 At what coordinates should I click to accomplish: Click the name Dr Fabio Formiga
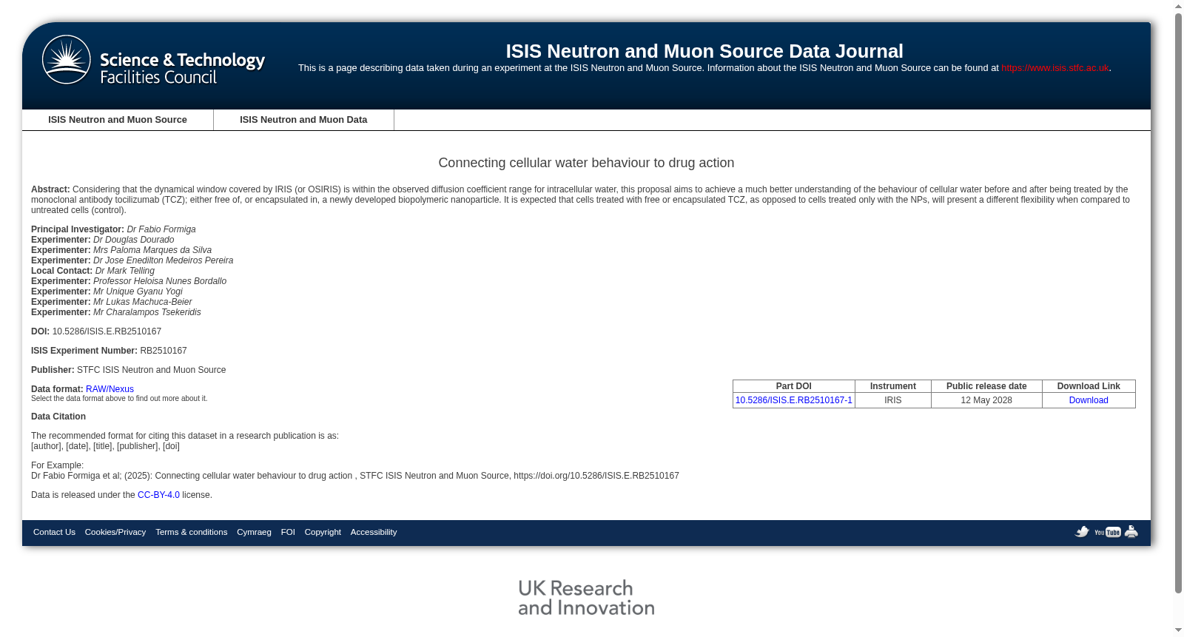click(161, 229)
